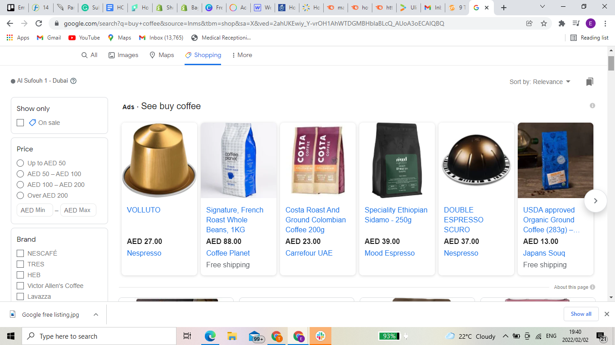Check the HEB brand filter
The height and width of the screenshot is (345, 615).
[20, 275]
